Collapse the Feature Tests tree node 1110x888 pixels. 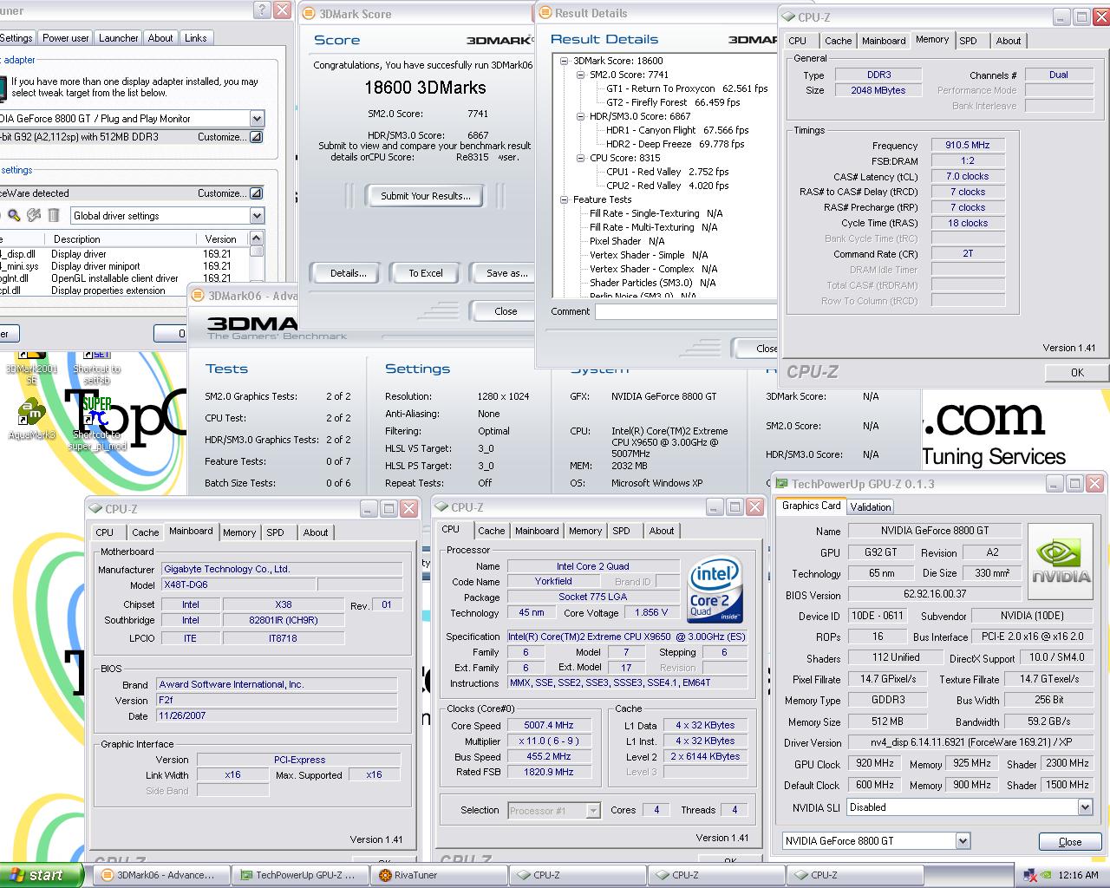click(565, 199)
